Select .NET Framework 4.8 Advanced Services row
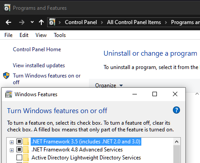The image size is (200, 163). (x=77, y=150)
